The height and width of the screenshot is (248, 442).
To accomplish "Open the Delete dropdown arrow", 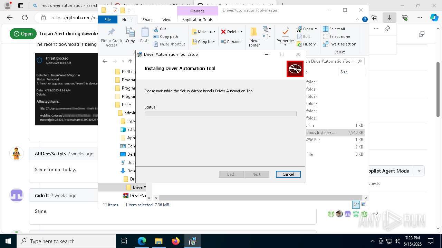I will pyautogui.click(x=241, y=32).
